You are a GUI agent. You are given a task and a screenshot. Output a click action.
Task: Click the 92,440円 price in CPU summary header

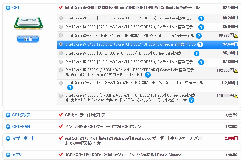(x=230, y=8)
